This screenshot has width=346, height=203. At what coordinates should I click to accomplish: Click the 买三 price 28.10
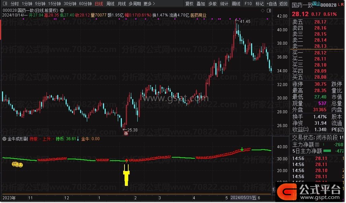pyautogui.click(x=320, y=65)
